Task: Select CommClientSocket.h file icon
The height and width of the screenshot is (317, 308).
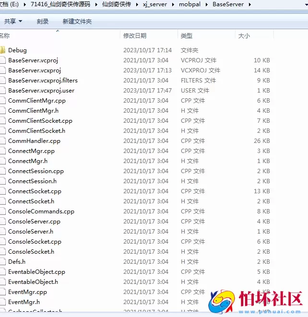Action: click(x=2, y=131)
